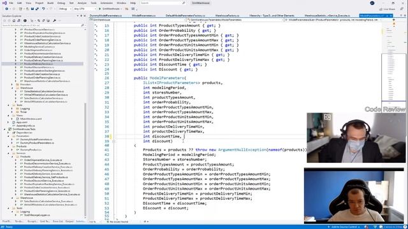This screenshot has width=408, height=229.
Task: Open the ModelParameters type navigation dropdown
Action: coord(235,20)
